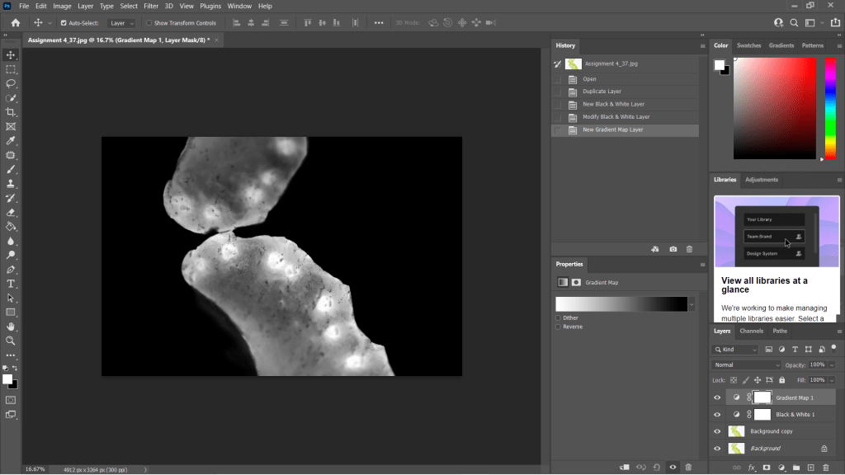The height and width of the screenshot is (475, 845).
Task: Switch to the Channels tab
Action: point(751,331)
